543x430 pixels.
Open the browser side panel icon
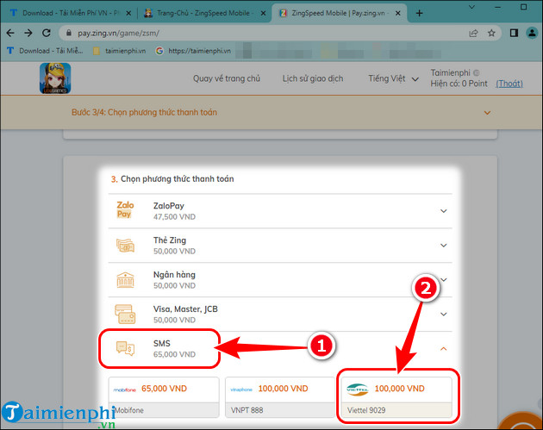pyautogui.click(x=514, y=33)
